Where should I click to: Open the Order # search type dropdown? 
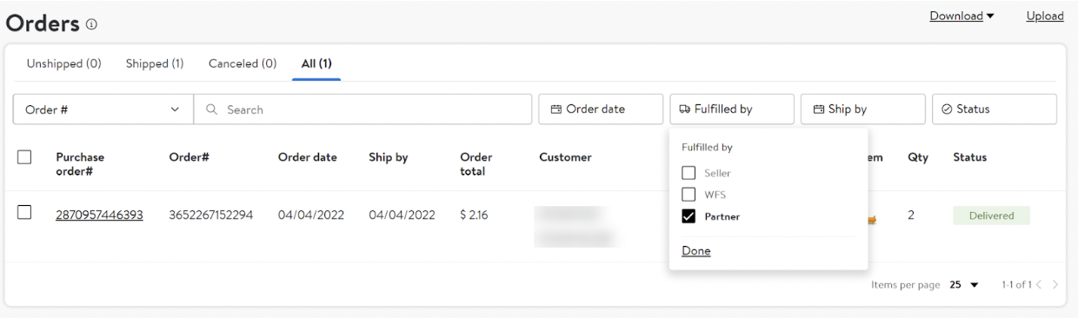103,109
